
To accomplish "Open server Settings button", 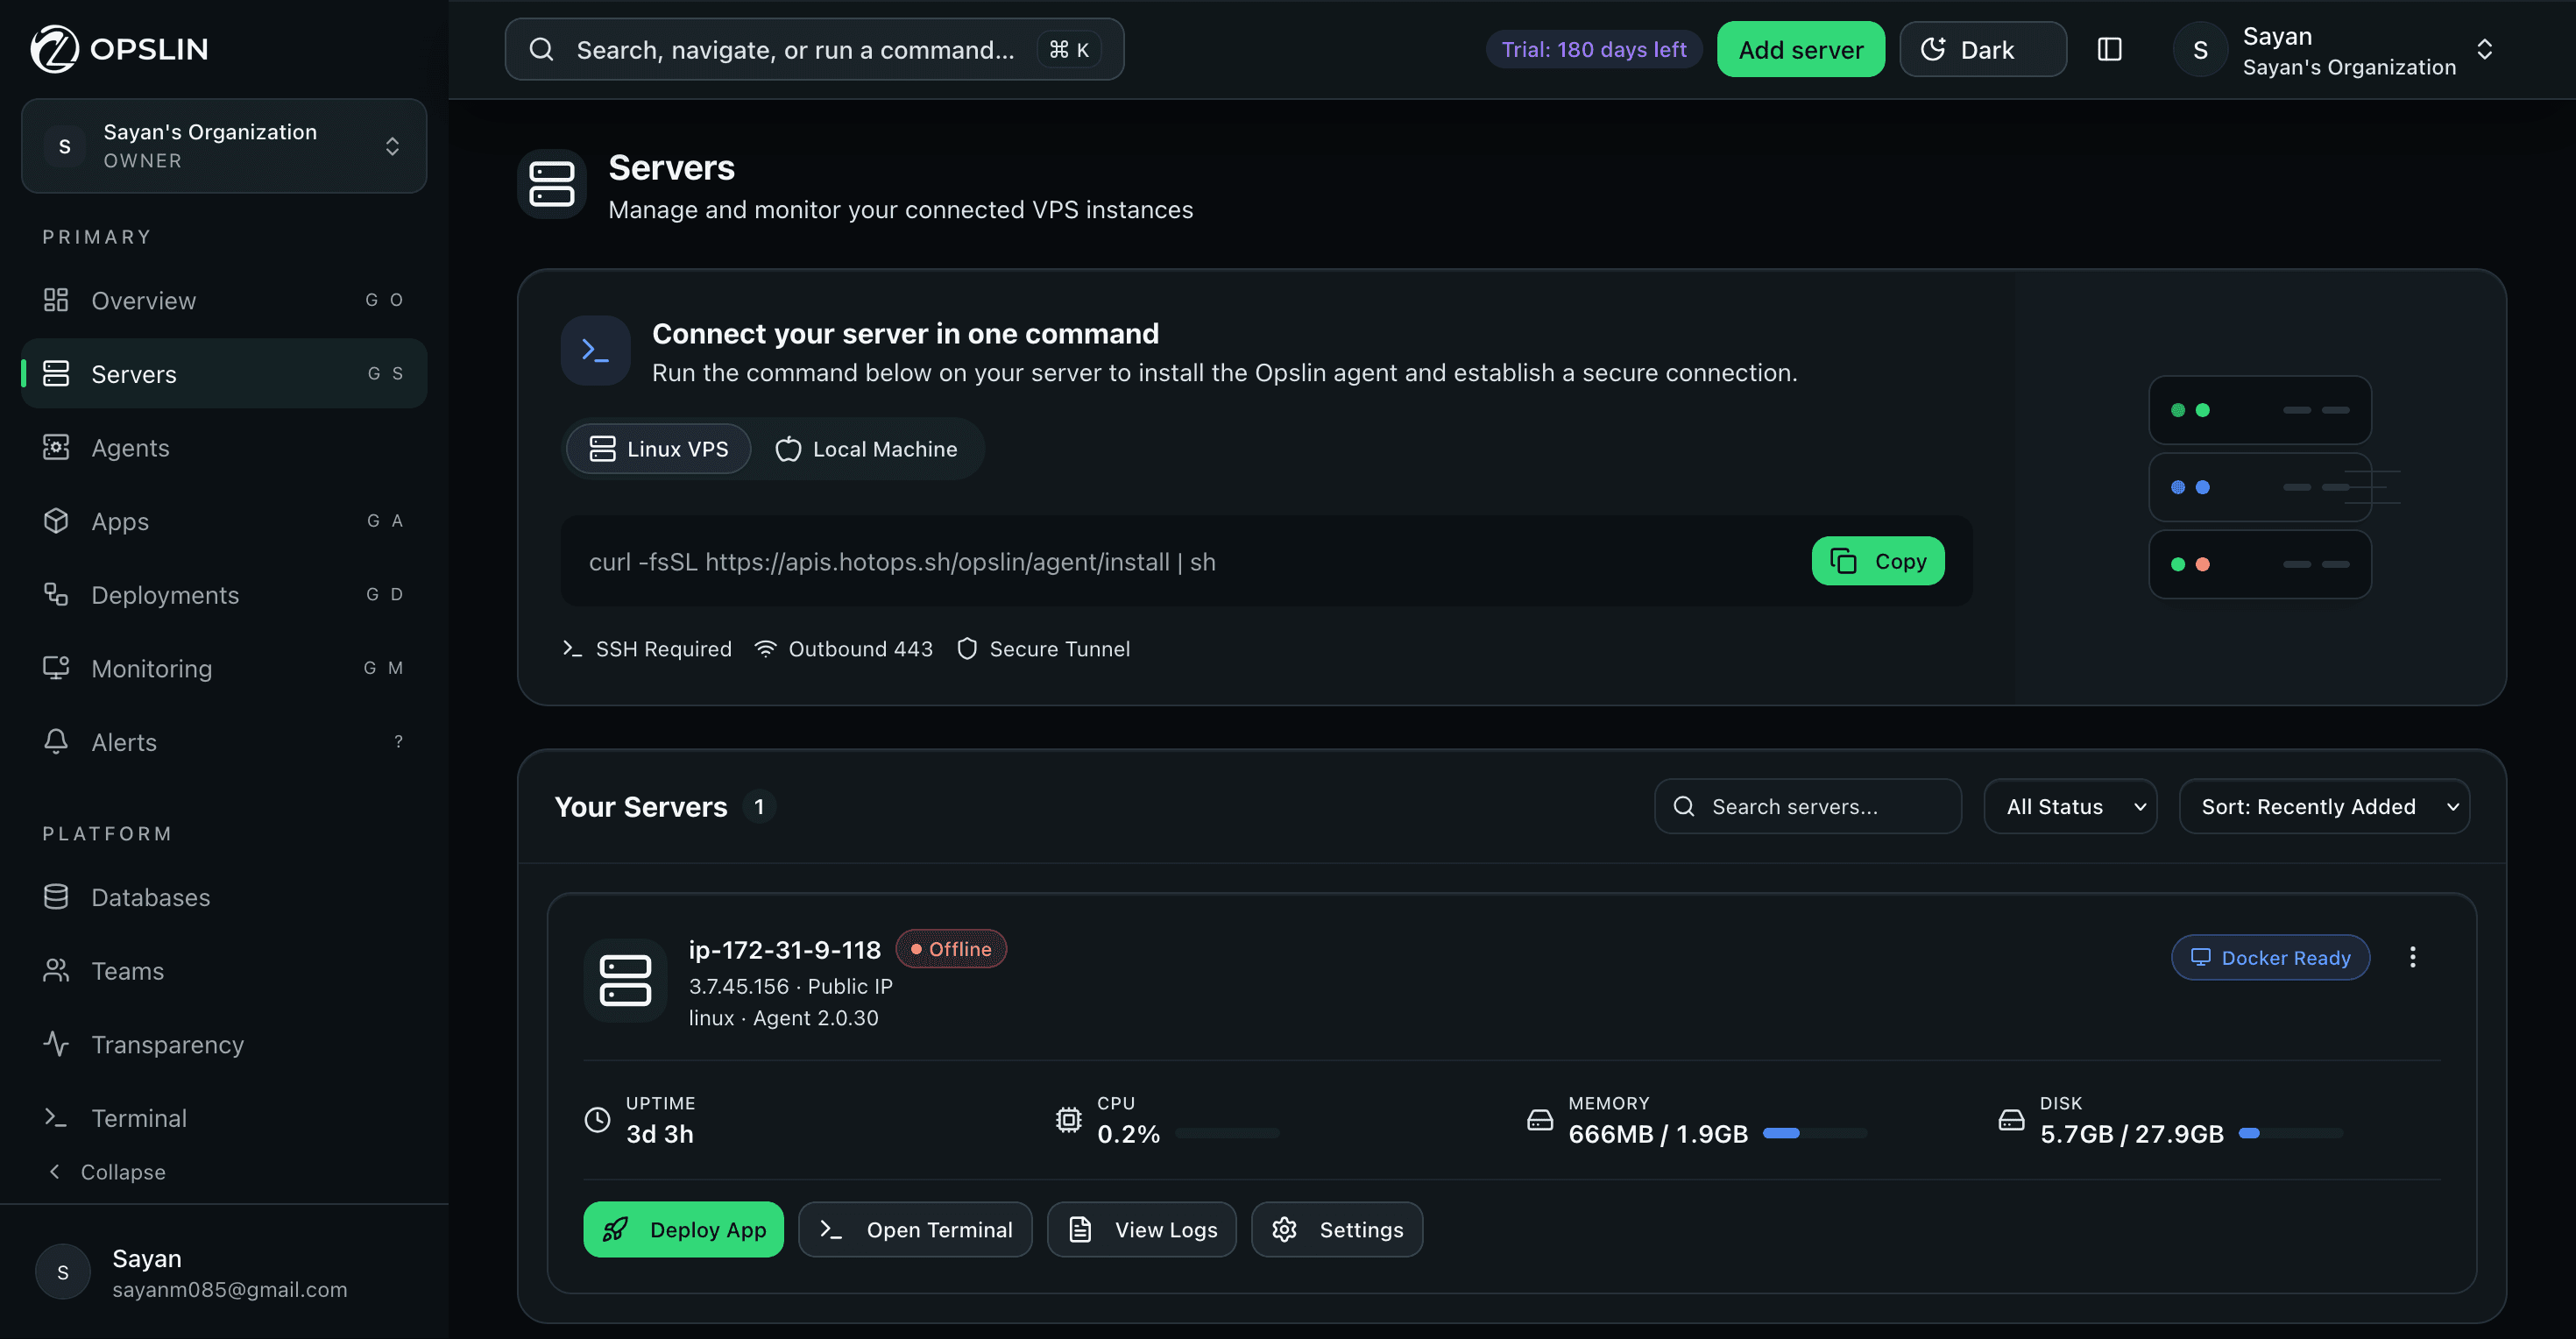I will [1337, 1229].
